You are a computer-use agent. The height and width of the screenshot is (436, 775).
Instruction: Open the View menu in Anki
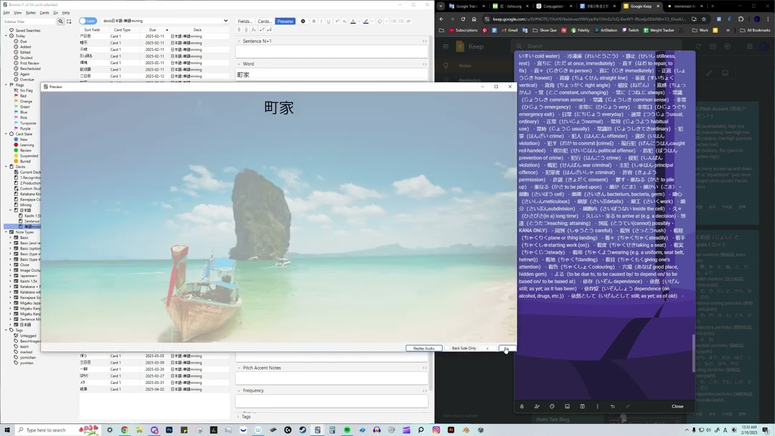(18, 12)
